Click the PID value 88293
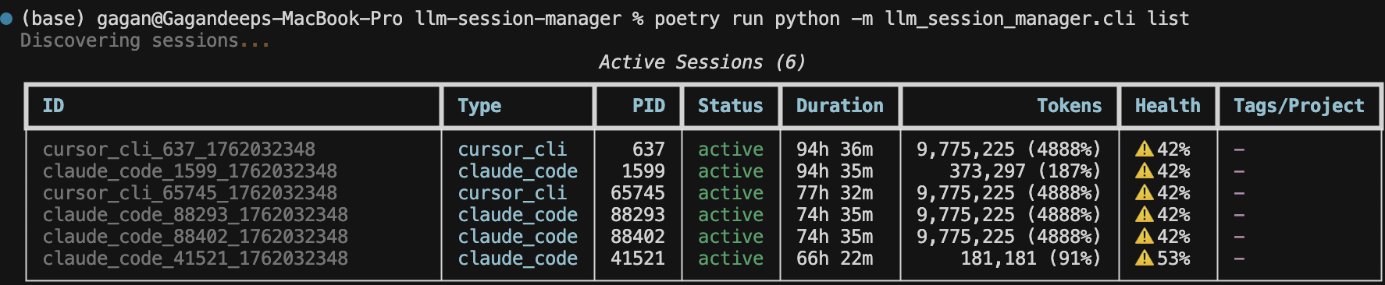Image resolution: width=1385 pixels, height=285 pixels. click(638, 214)
